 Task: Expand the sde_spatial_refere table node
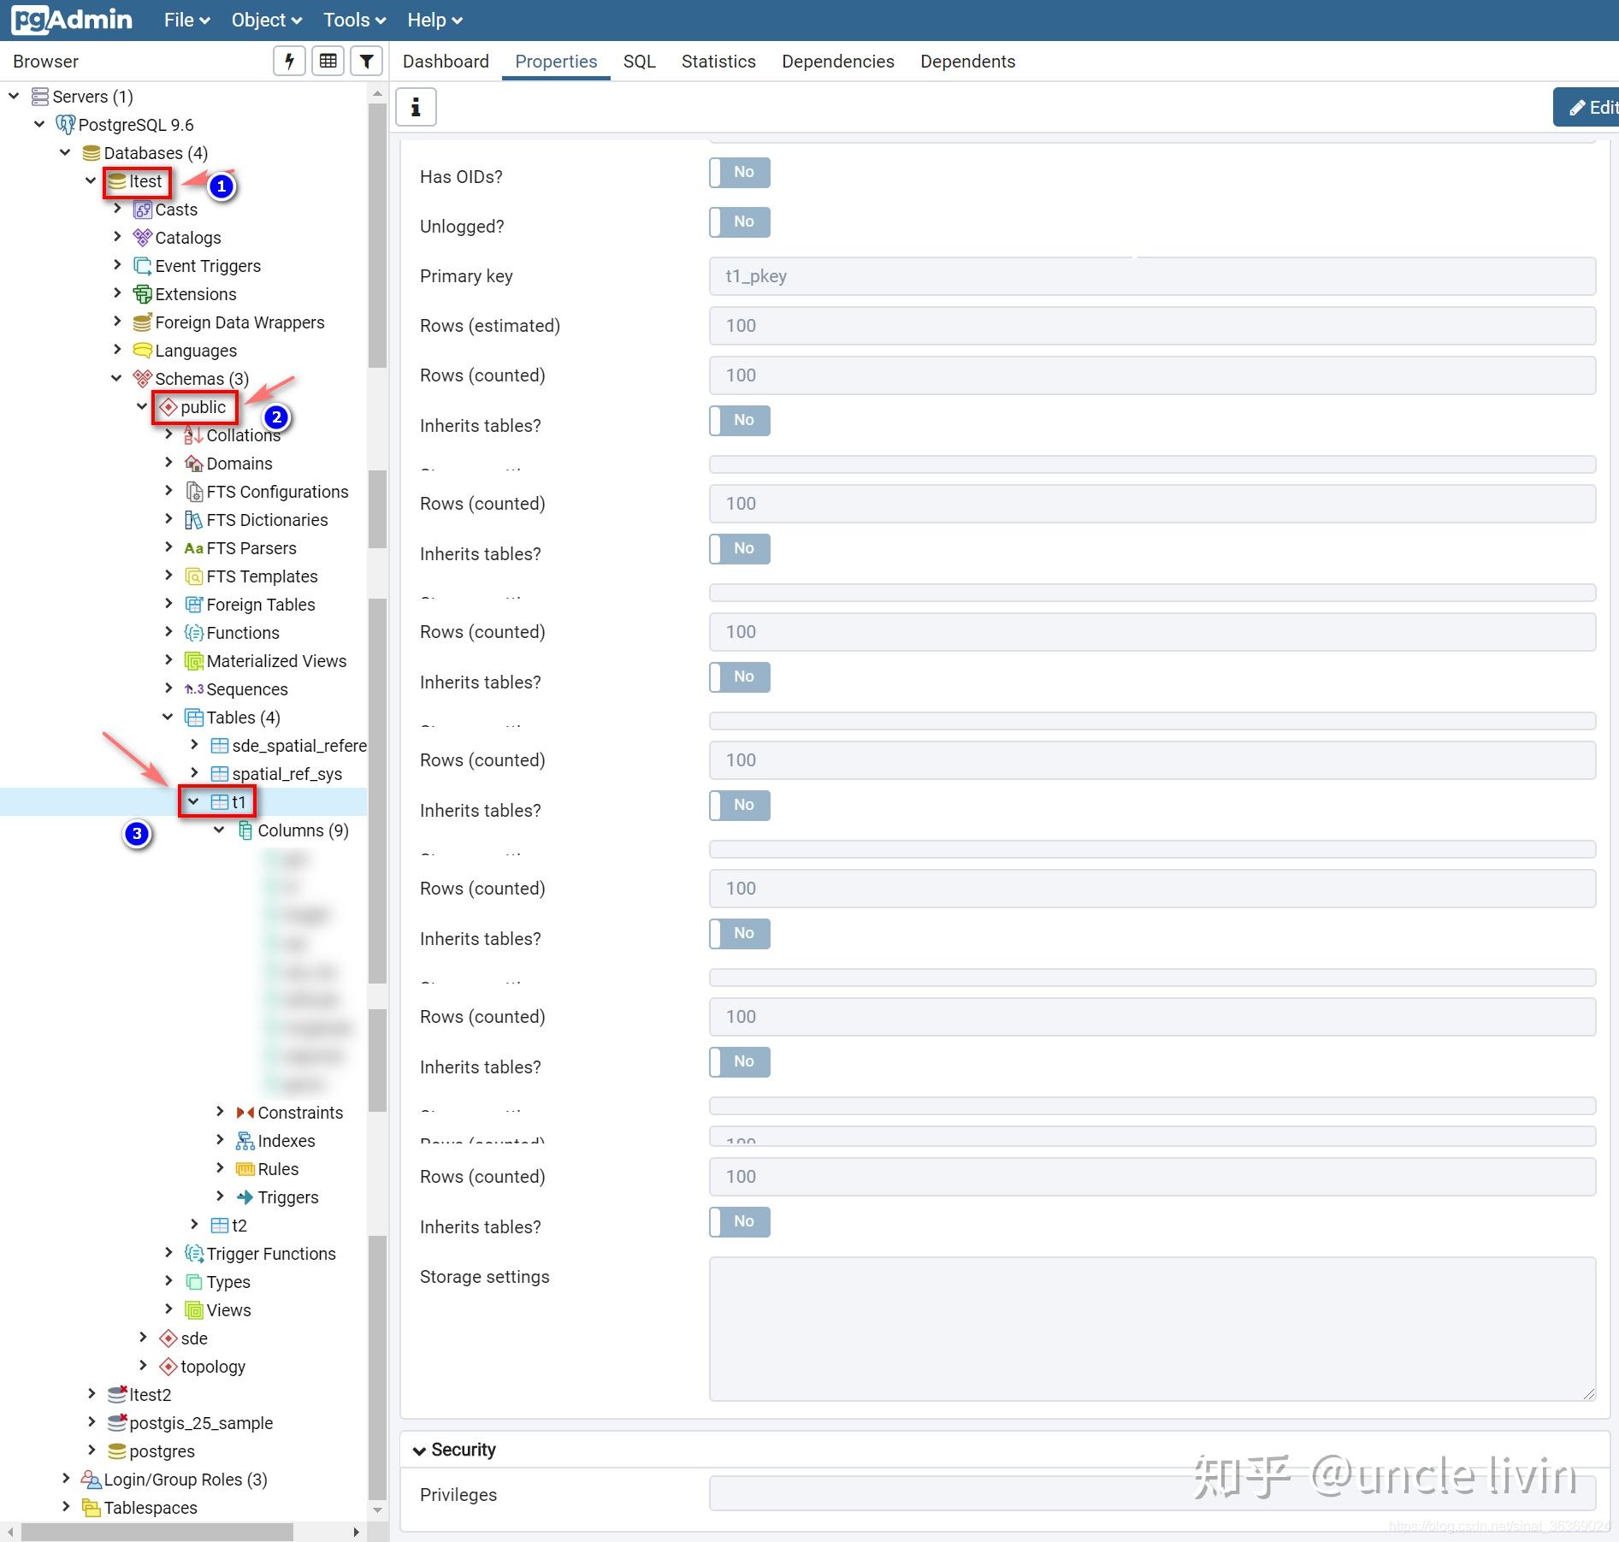[194, 745]
